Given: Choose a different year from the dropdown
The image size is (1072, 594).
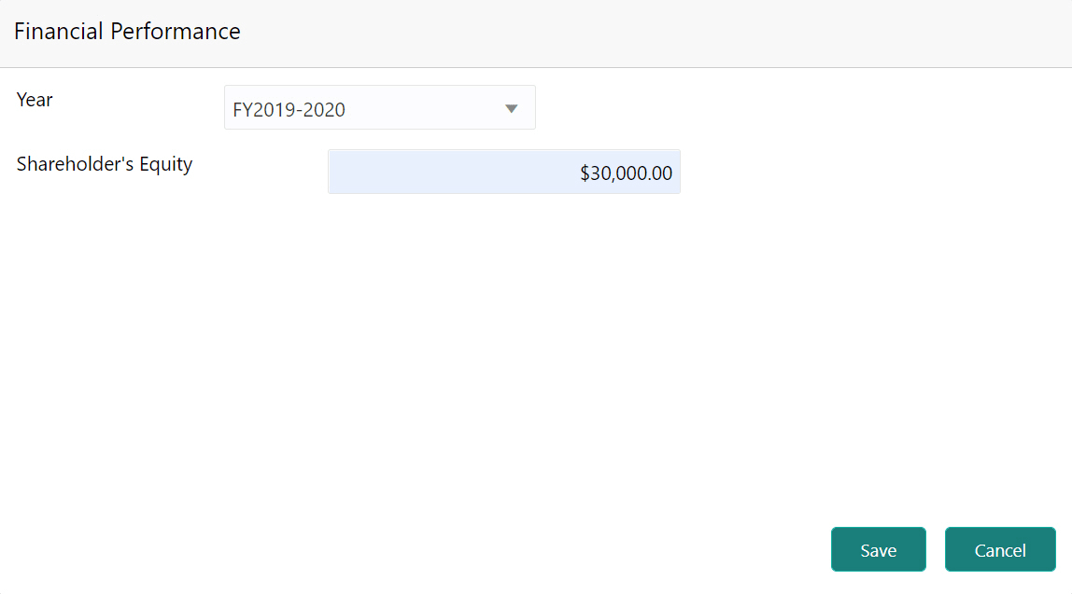Looking at the screenshot, I should (x=379, y=108).
